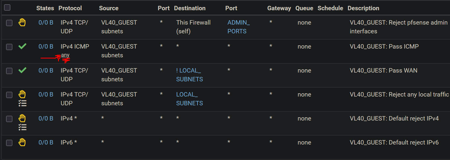The width and height of the screenshot is (450, 160).
Task: Click green pass checkmark on Pass ICMP rule
Action: pos(22,46)
